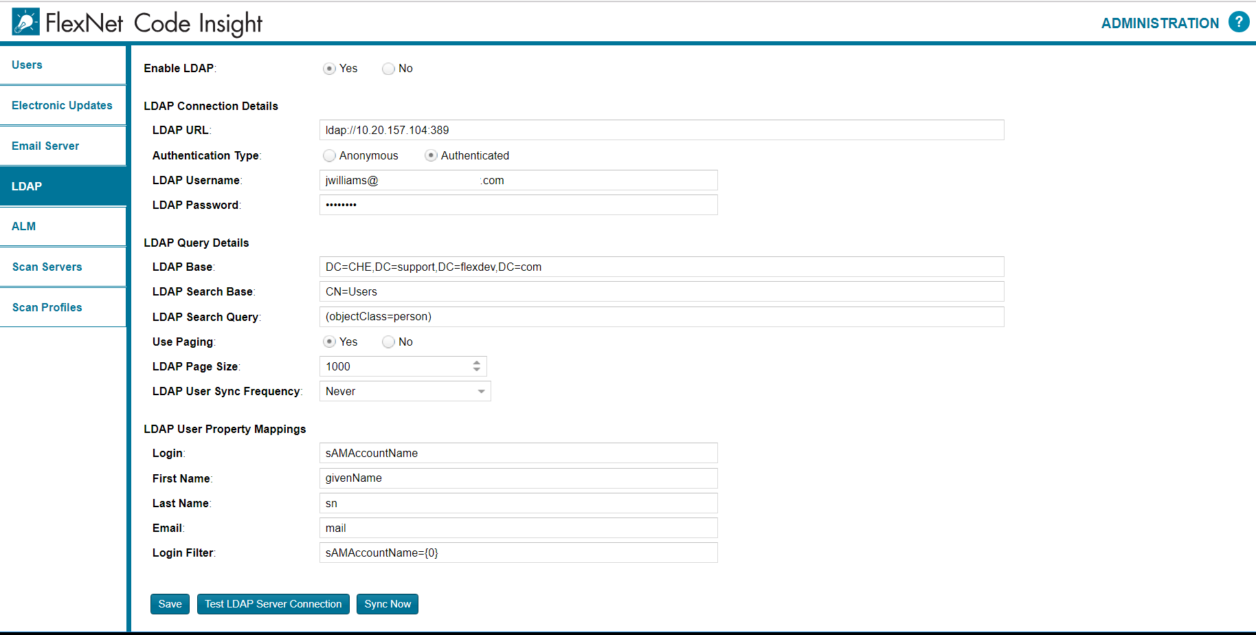This screenshot has width=1256, height=635.
Task: Open the ALM sidebar tab
Action: 63,227
